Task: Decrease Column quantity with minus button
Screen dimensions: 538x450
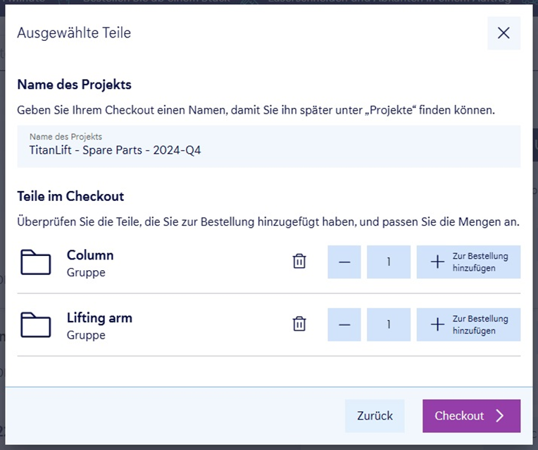Action: [x=344, y=262]
